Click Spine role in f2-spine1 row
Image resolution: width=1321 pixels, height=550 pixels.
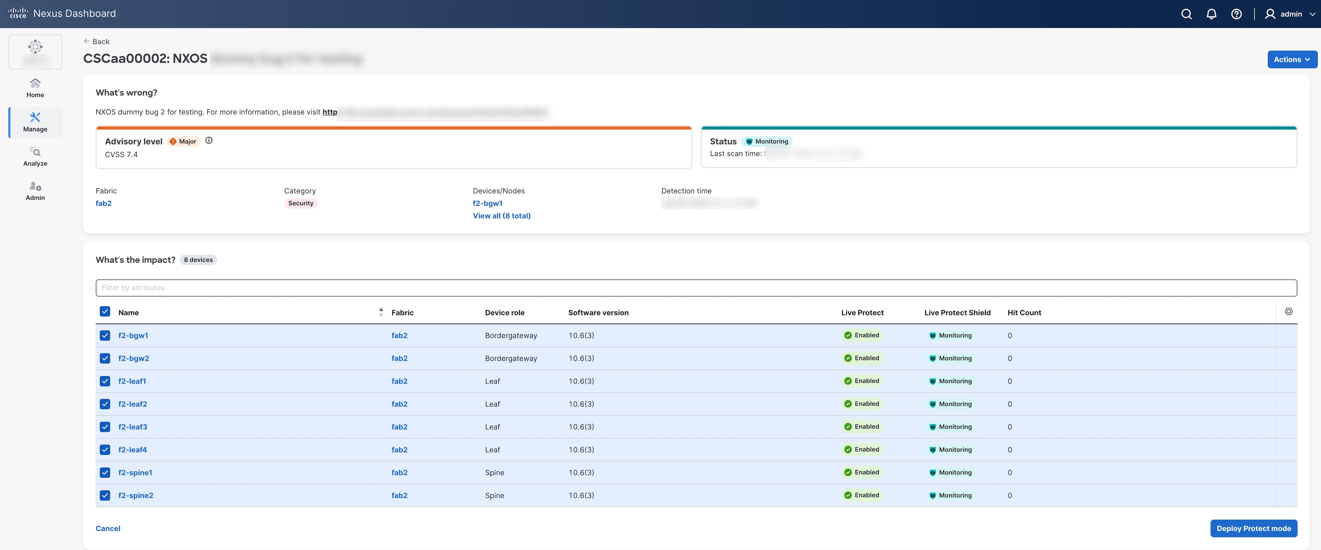[494, 473]
